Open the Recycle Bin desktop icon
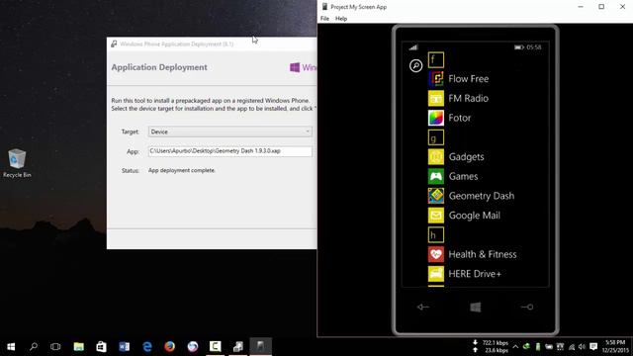Screen dimensions: 633x356 17,163
